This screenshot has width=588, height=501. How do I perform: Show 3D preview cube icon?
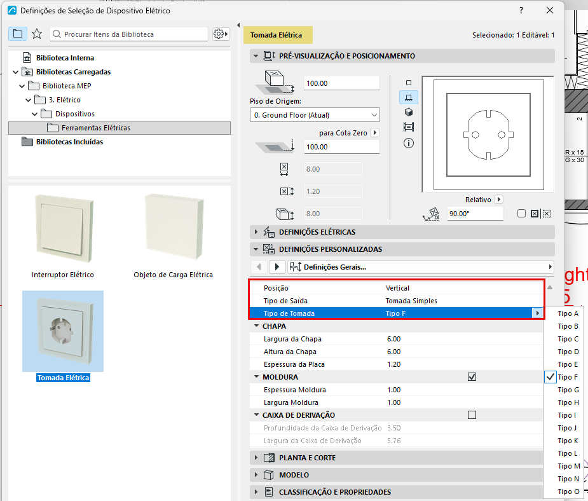pyautogui.click(x=409, y=112)
